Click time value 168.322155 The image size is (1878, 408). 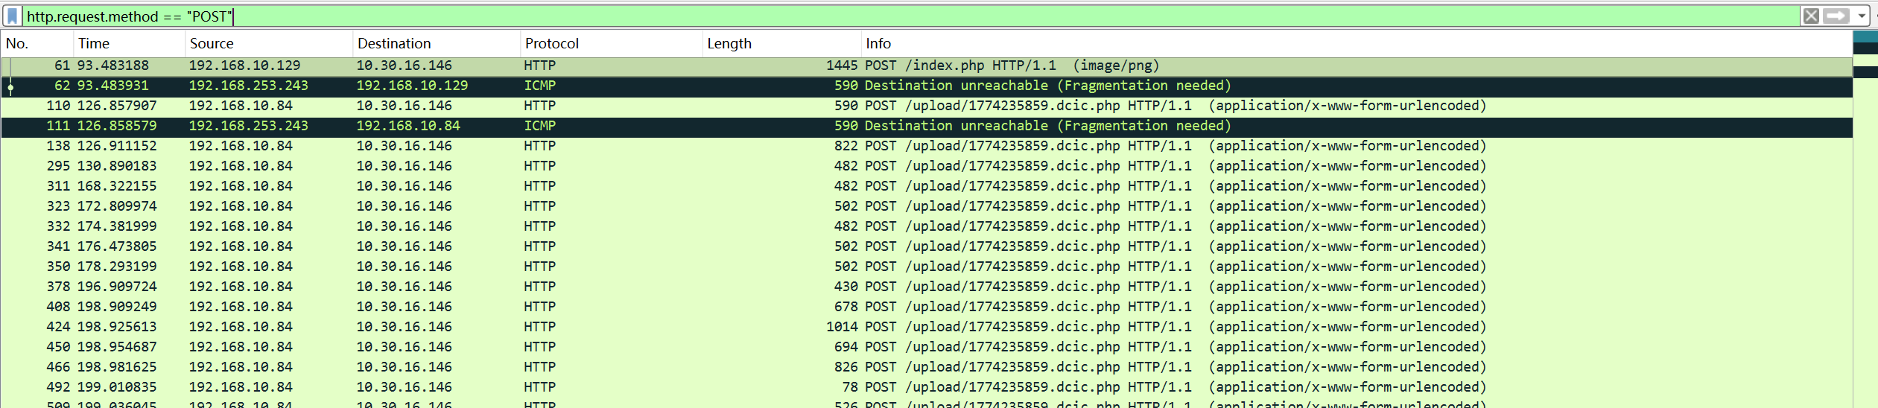tap(117, 186)
